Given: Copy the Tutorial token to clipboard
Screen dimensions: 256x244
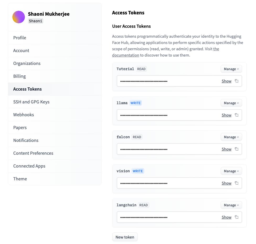Looking at the screenshot, I should tap(237, 81).
